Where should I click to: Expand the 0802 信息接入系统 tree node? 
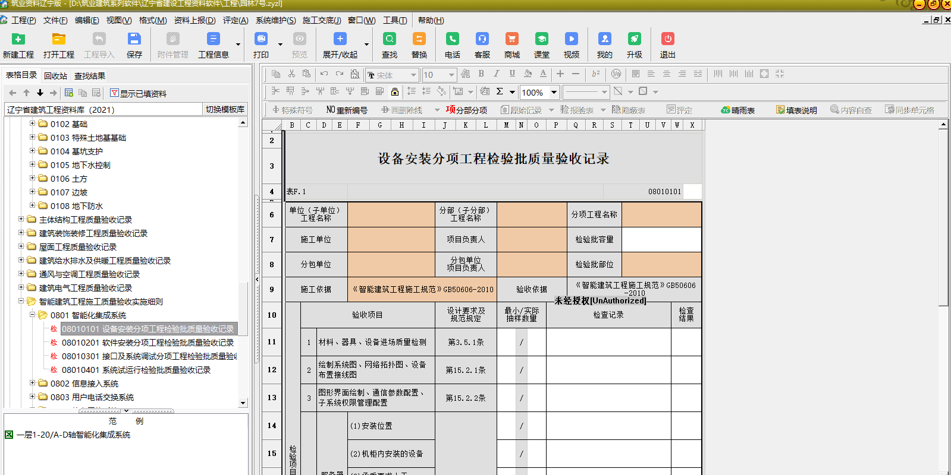coord(33,383)
